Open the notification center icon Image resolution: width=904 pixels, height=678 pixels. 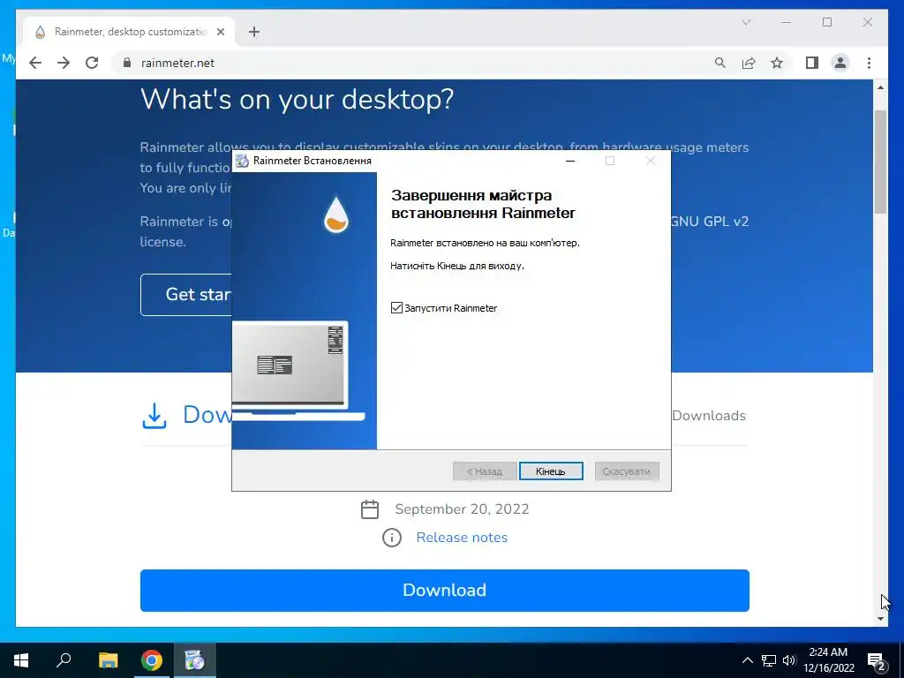coord(877,661)
